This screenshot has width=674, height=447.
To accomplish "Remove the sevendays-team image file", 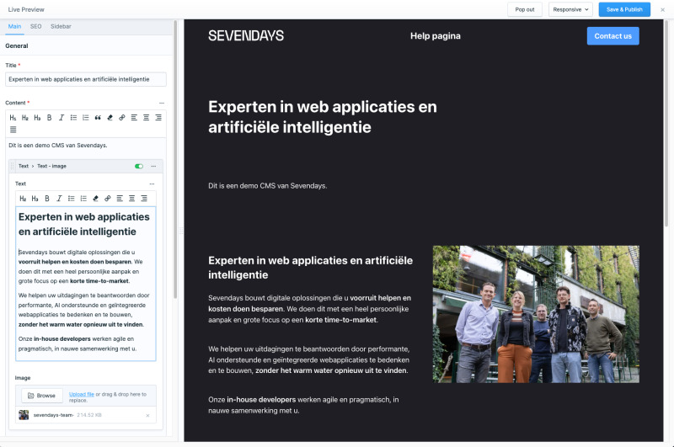I will tap(147, 415).
